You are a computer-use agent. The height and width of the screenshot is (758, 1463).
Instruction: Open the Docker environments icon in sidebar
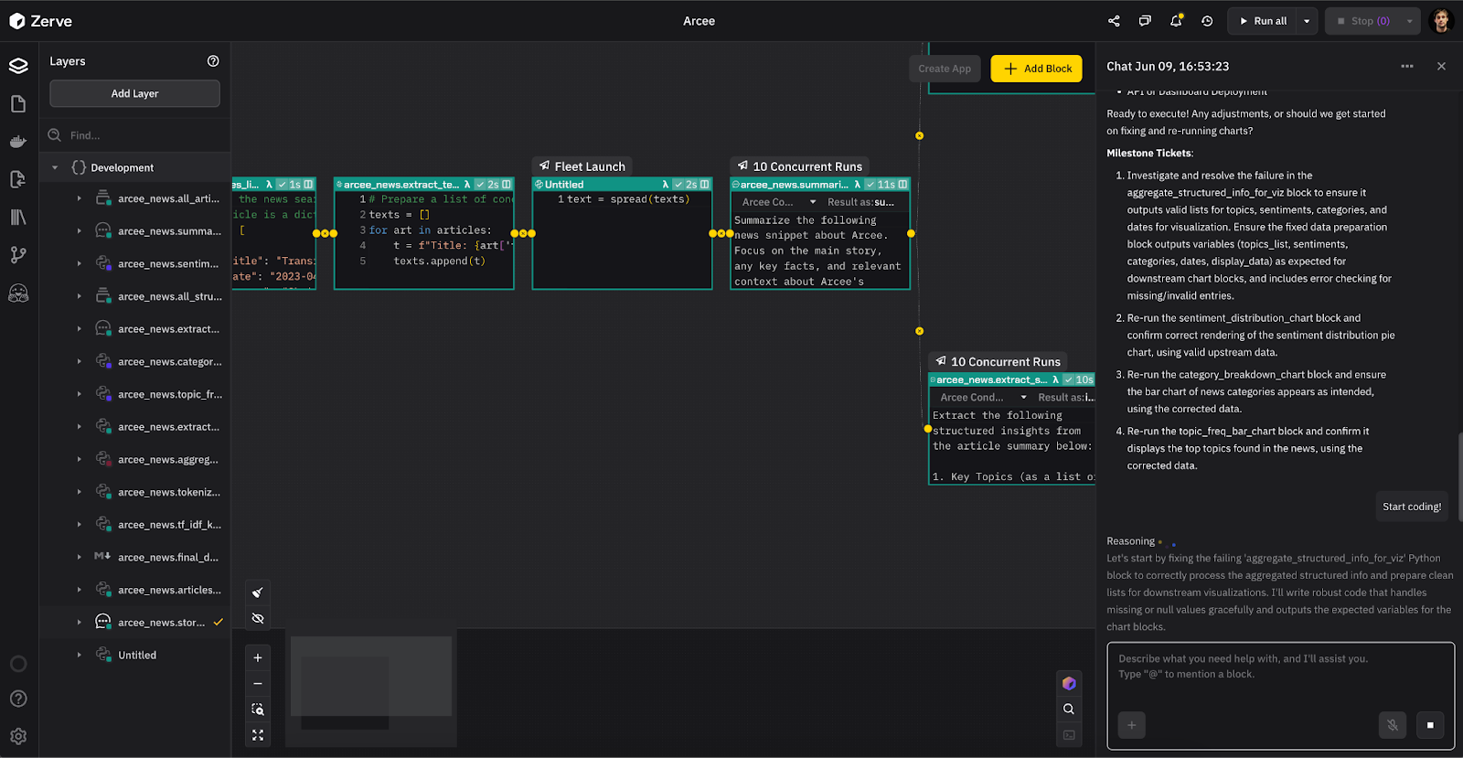click(18, 142)
